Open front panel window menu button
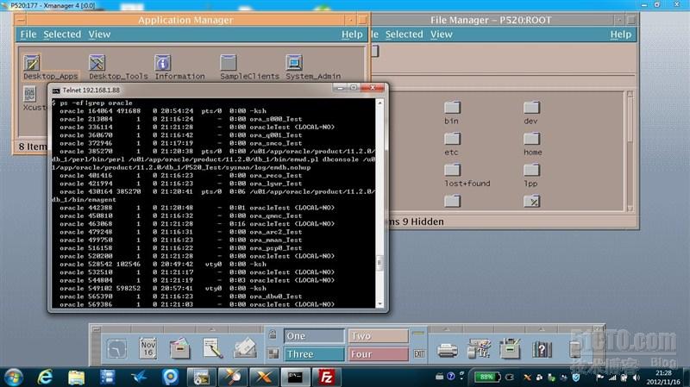The height and width of the screenshot is (387, 690). (x=96, y=329)
